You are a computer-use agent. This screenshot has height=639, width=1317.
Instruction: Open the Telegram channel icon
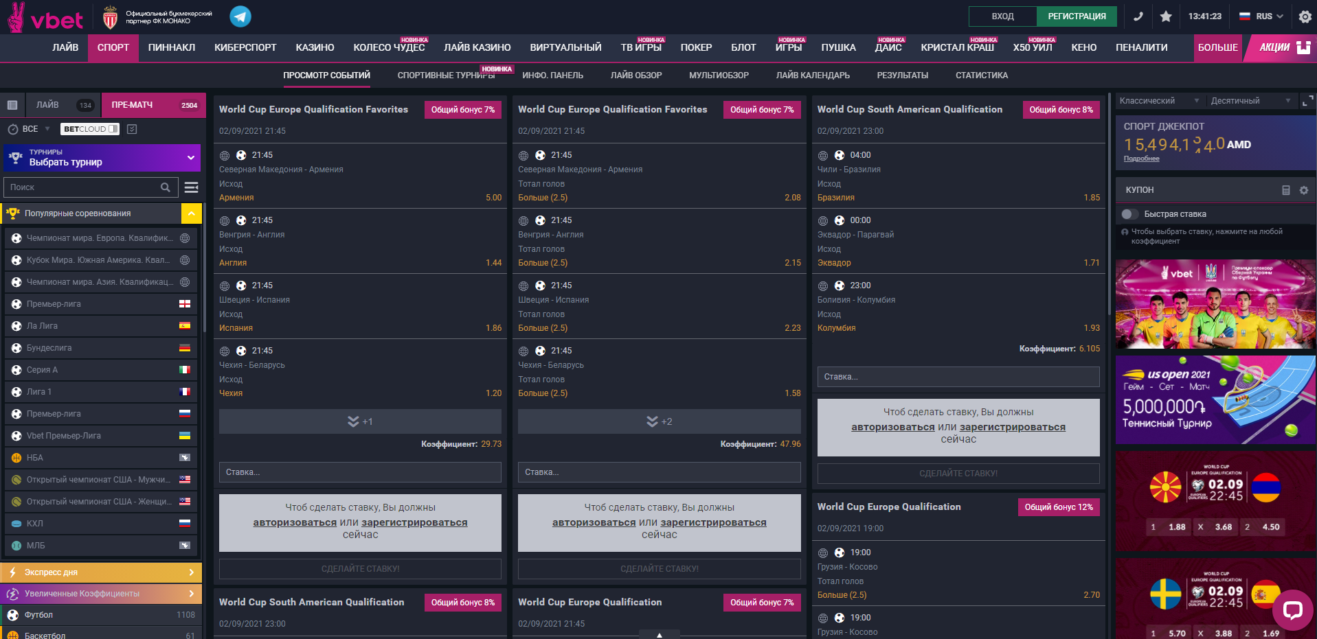coord(240,16)
